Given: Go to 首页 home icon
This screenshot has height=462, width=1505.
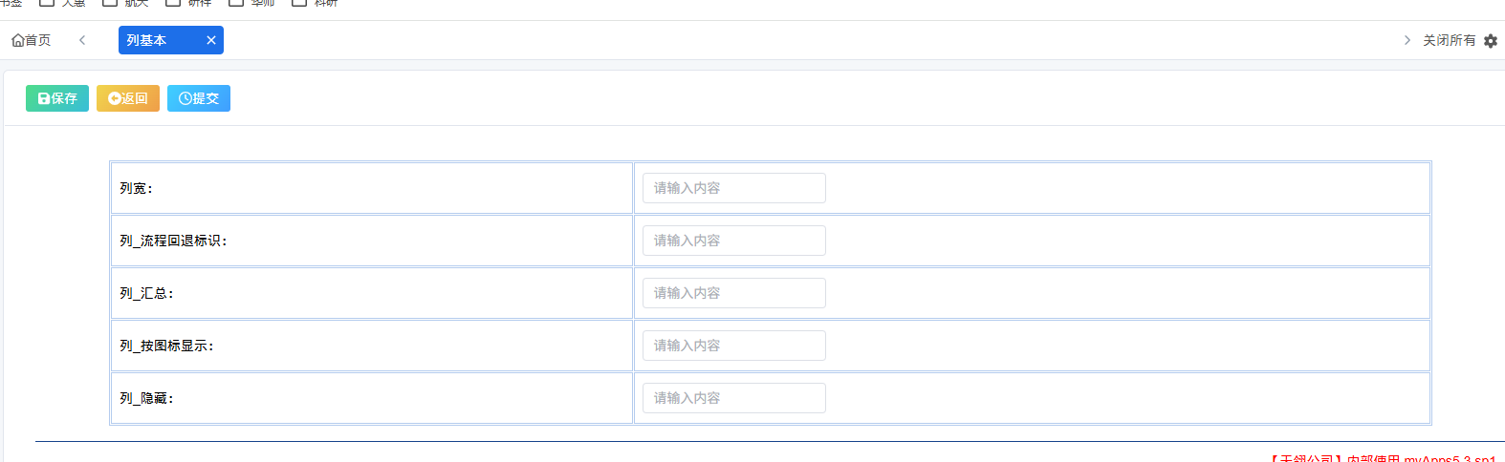Looking at the screenshot, I should (x=17, y=40).
